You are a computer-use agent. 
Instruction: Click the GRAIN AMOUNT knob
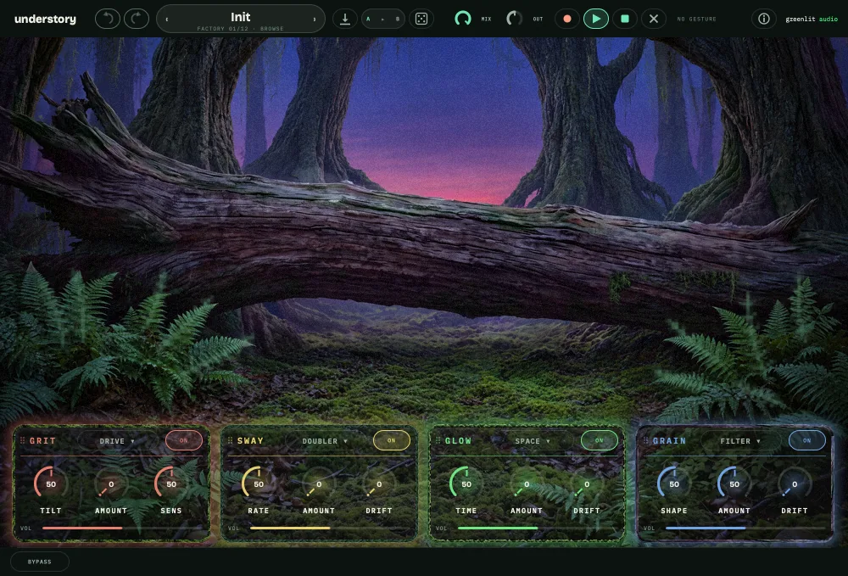(x=734, y=483)
